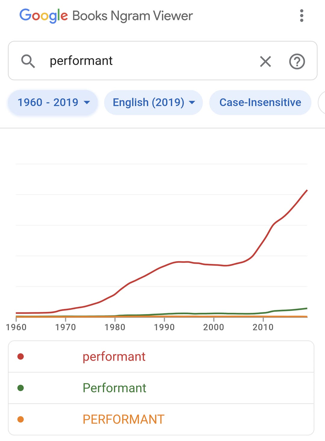Click the Books Ngram Viewer title
Screen dimensions: 325x441
132,16
